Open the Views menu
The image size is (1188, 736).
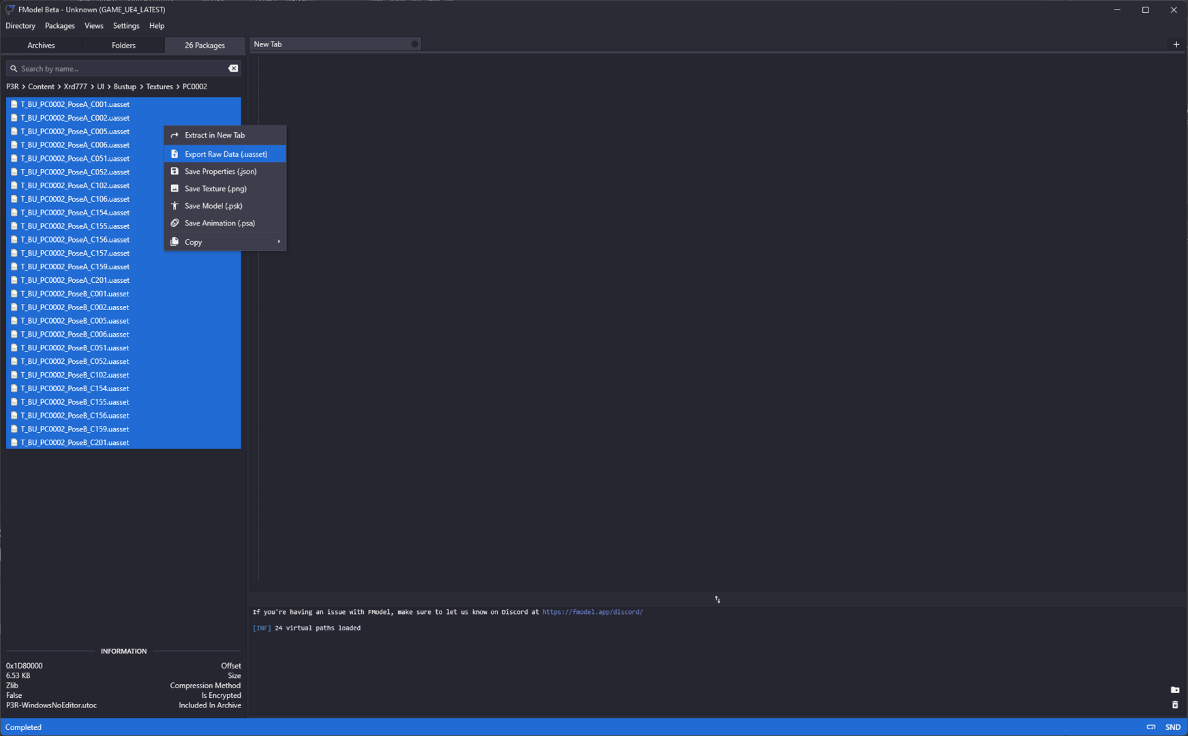click(94, 26)
